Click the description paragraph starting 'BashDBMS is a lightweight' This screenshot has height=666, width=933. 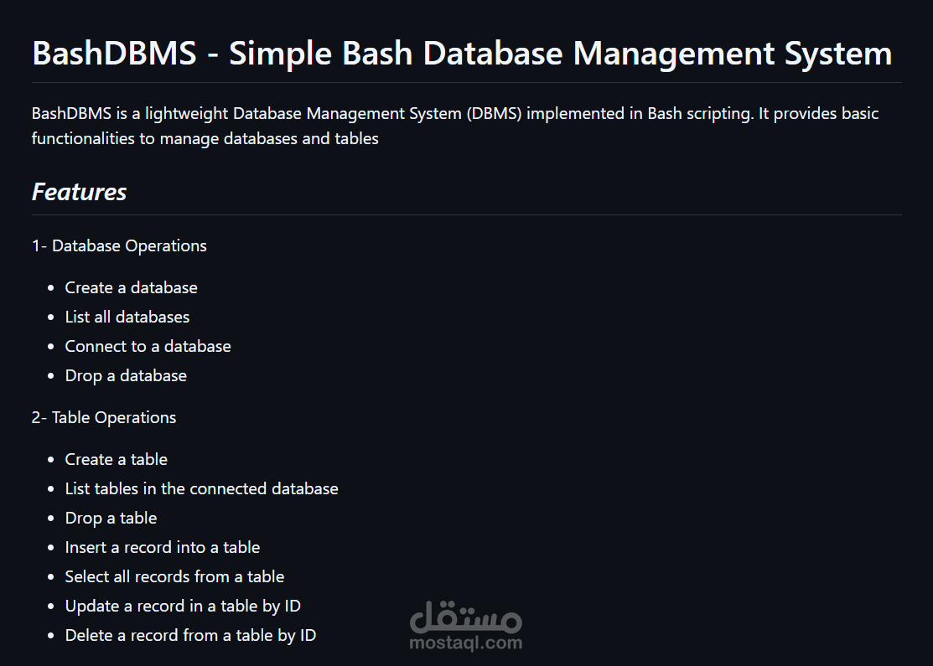click(455, 126)
